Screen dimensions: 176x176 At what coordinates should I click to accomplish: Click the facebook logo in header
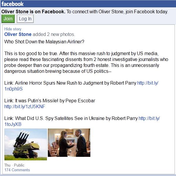[12, 4]
